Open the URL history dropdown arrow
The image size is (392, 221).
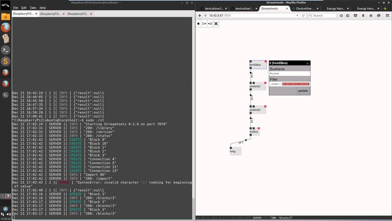click(297, 15)
